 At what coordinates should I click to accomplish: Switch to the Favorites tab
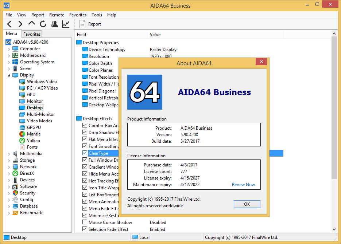tap(32, 34)
